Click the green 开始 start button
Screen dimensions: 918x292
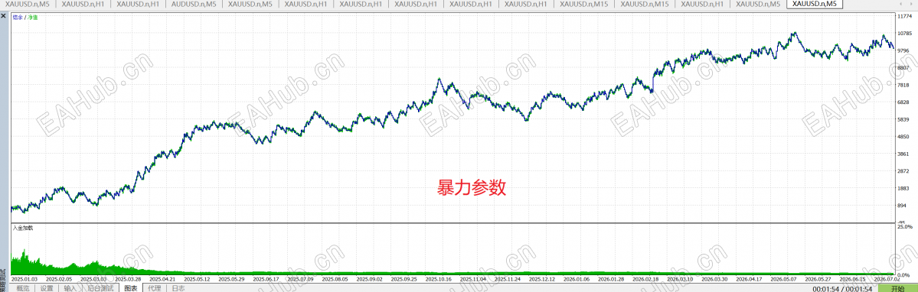coord(897,288)
